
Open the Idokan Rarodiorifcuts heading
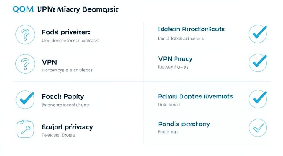tap(191, 29)
